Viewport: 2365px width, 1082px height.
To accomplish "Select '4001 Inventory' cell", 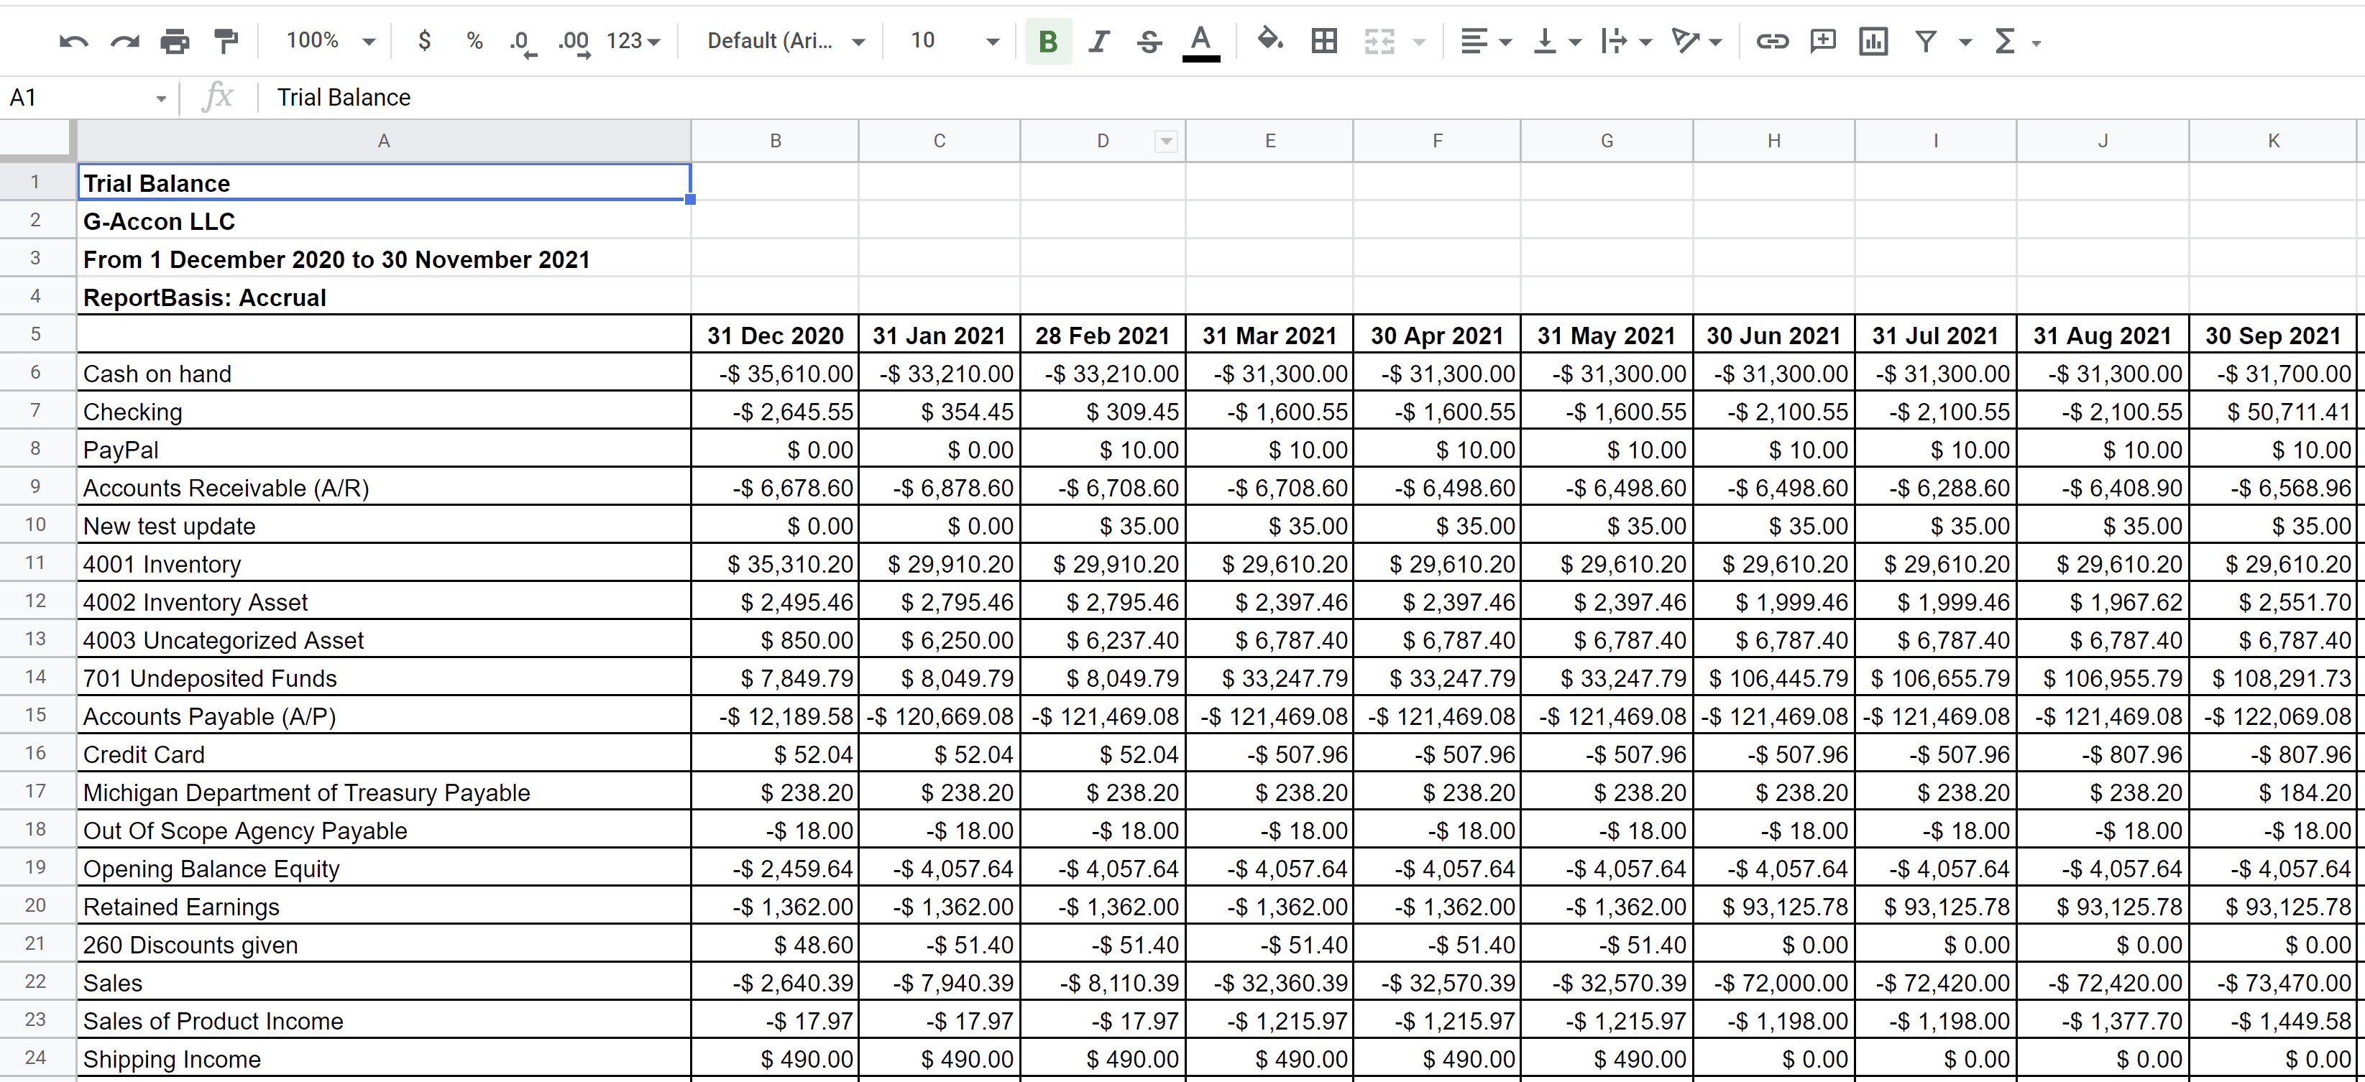I will [x=384, y=563].
